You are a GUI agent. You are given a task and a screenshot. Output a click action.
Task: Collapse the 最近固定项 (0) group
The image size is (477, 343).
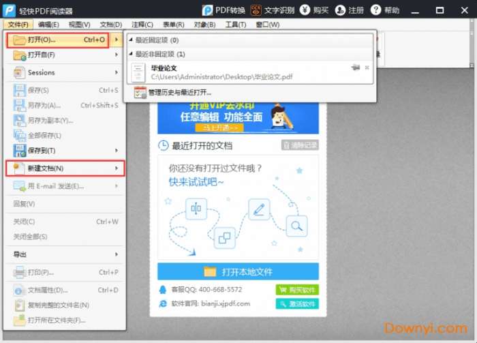click(x=131, y=40)
